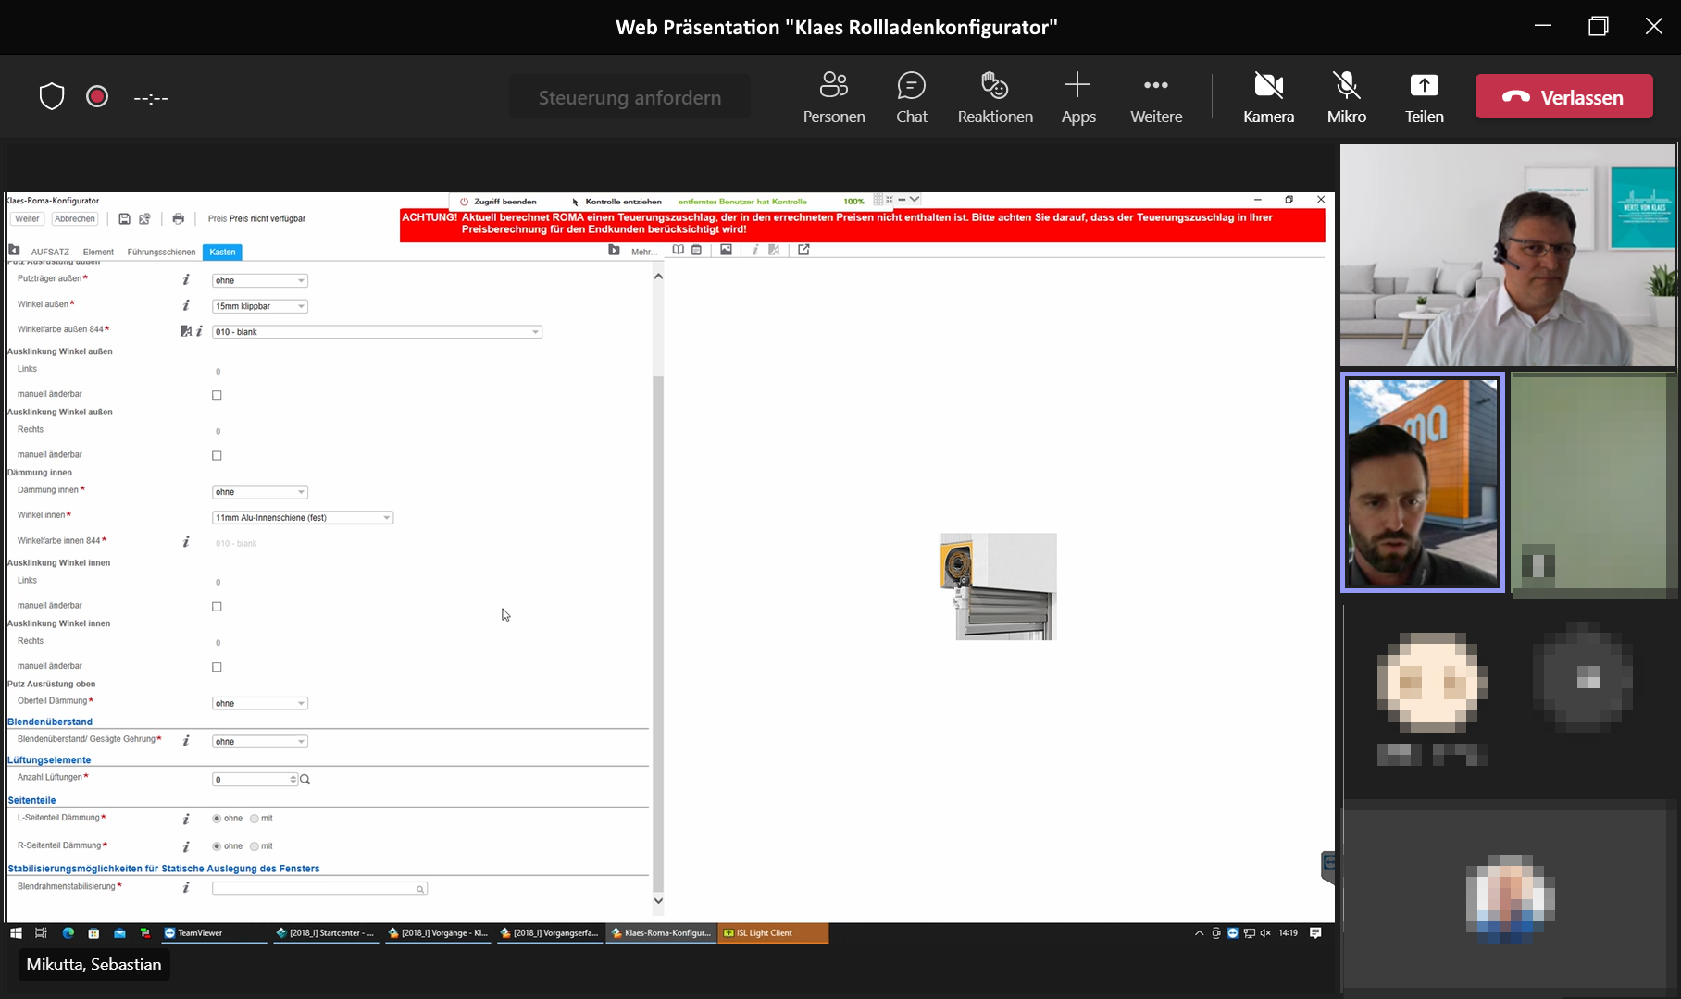The image size is (1681, 999).
Task: Check manuell änderbar under Ausklinkung außen Rechts
Action: [217, 456]
